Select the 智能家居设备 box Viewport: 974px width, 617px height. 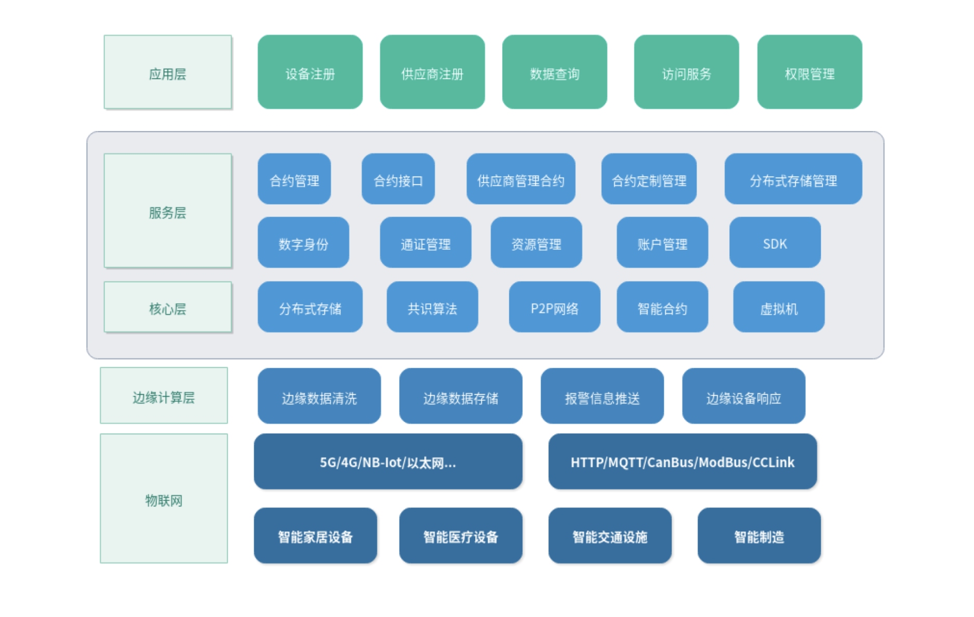tap(315, 535)
